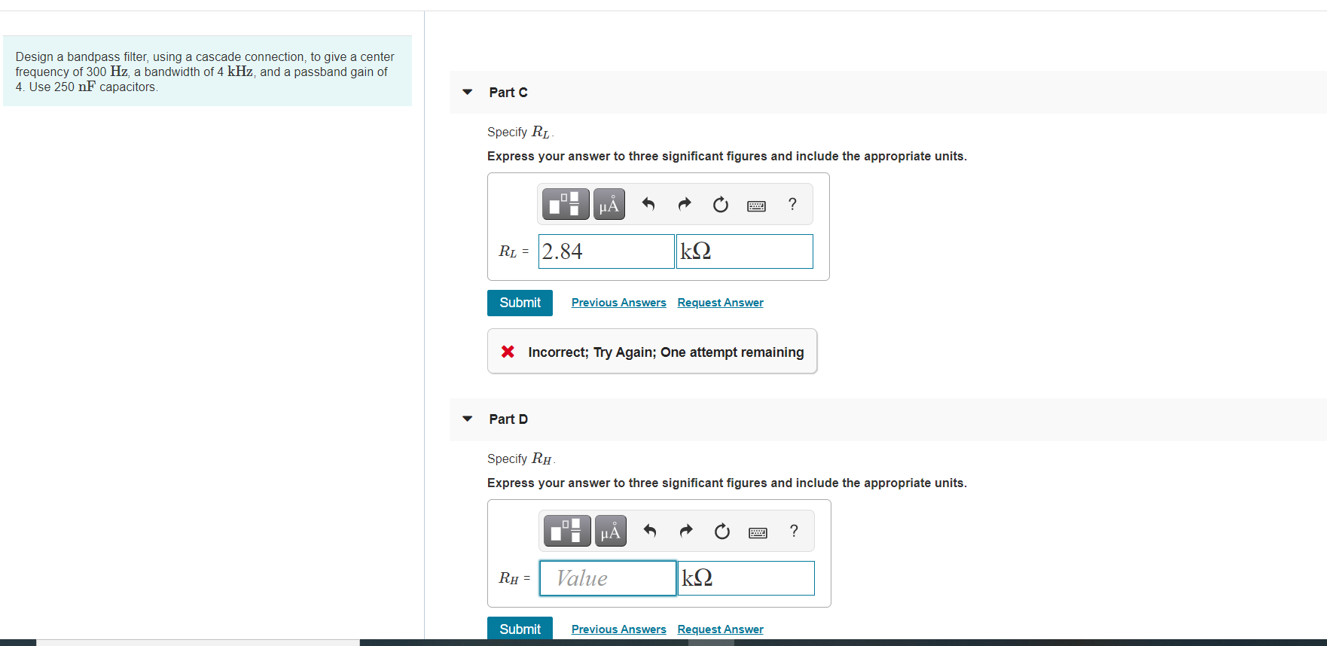This screenshot has width=1327, height=646.
Task: Reset Part D answer field
Action: click(x=722, y=531)
